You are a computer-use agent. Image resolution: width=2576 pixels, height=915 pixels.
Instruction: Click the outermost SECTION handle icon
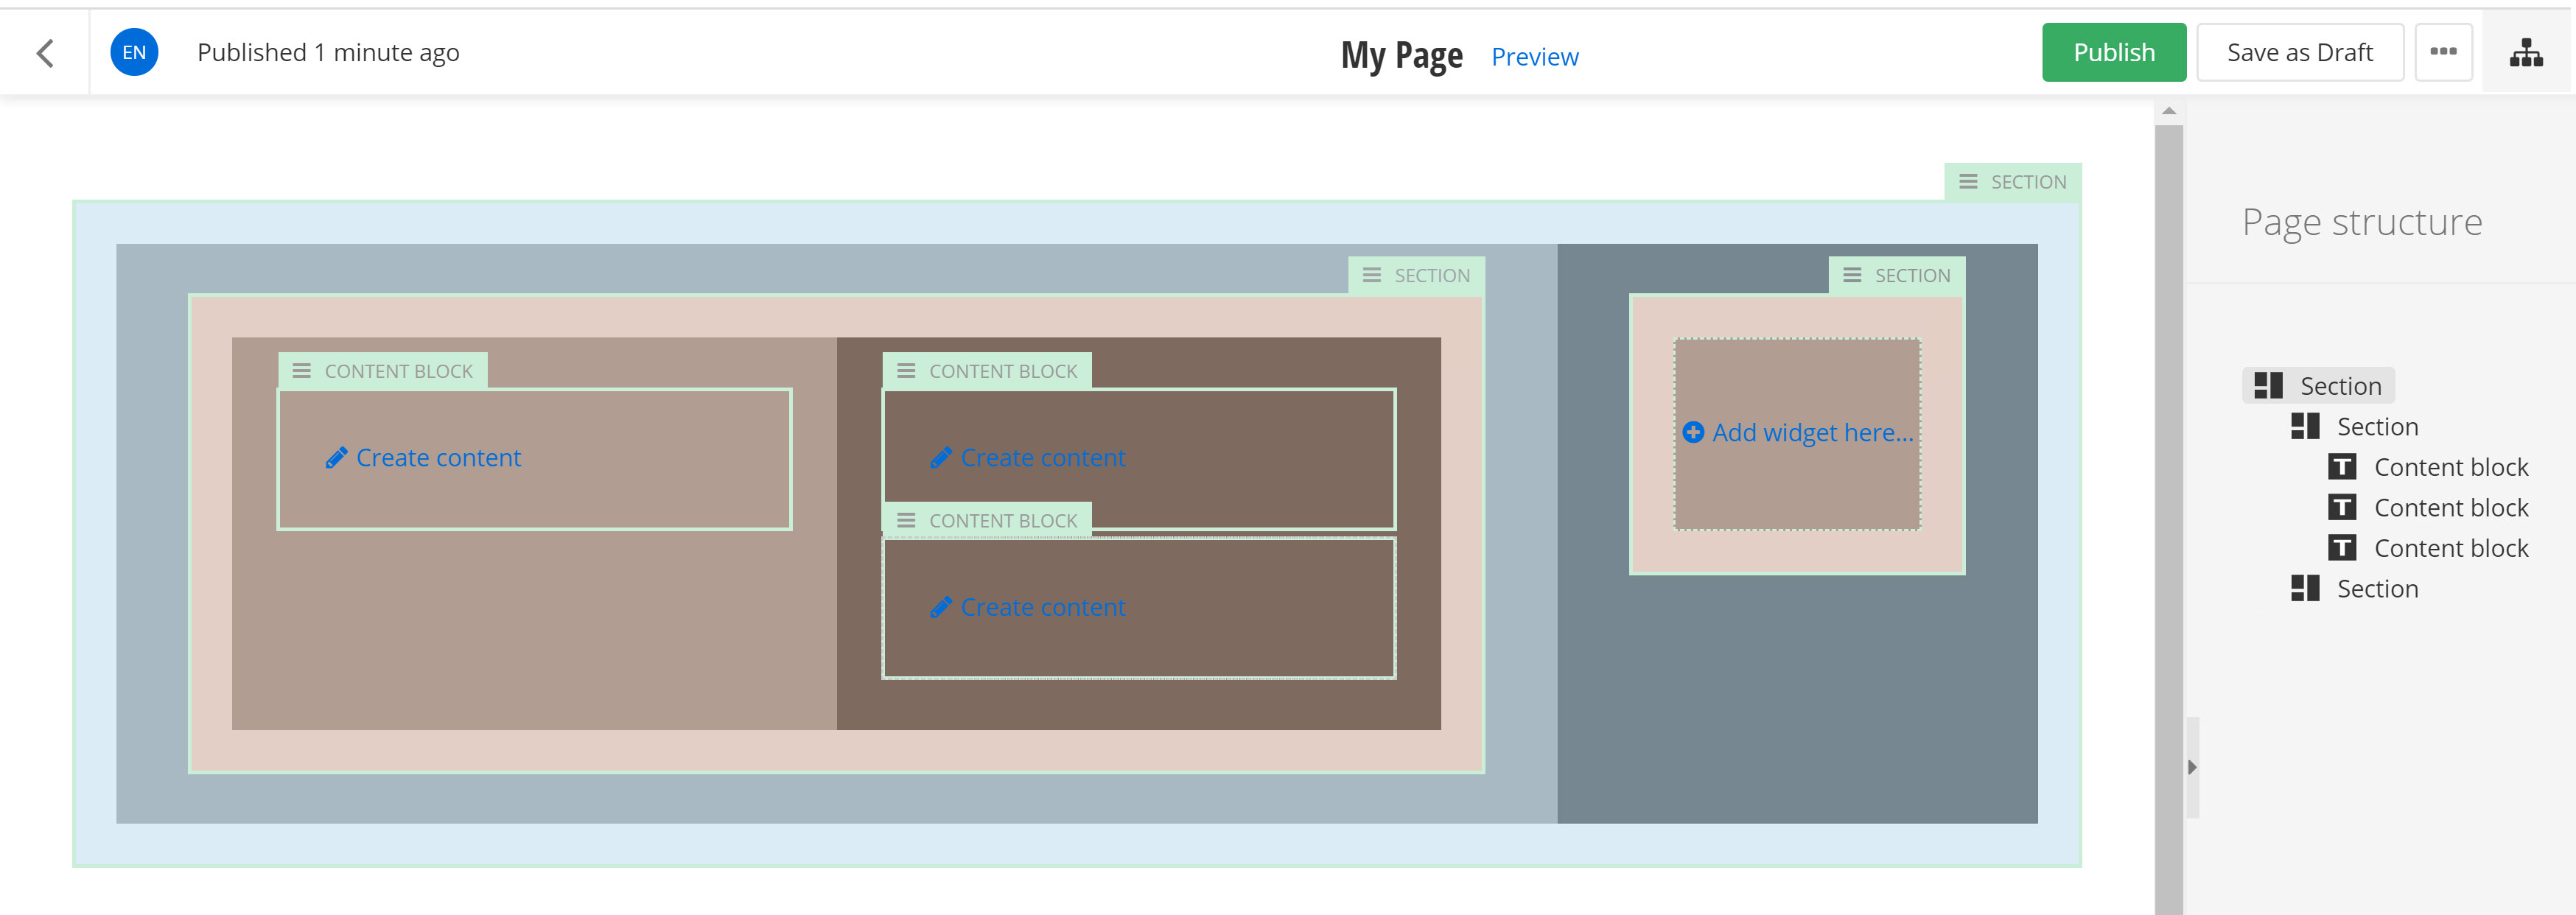(1967, 182)
